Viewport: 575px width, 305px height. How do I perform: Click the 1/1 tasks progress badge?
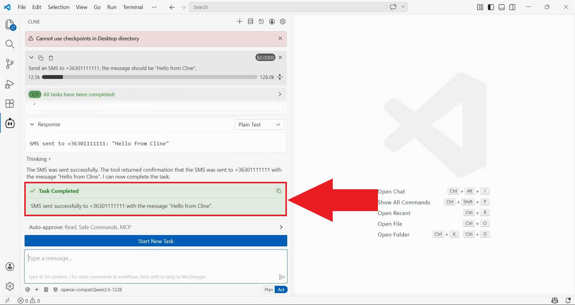point(35,94)
